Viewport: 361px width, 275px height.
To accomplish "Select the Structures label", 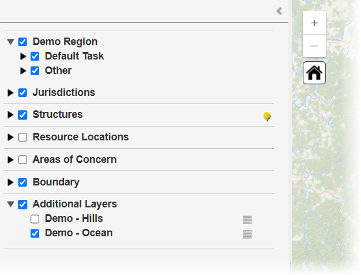I will (x=58, y=114).
